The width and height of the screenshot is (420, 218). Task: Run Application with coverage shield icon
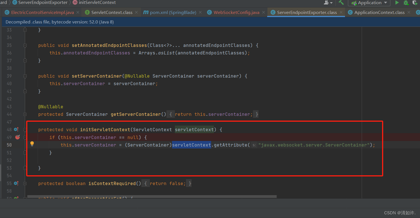[415, 3]
